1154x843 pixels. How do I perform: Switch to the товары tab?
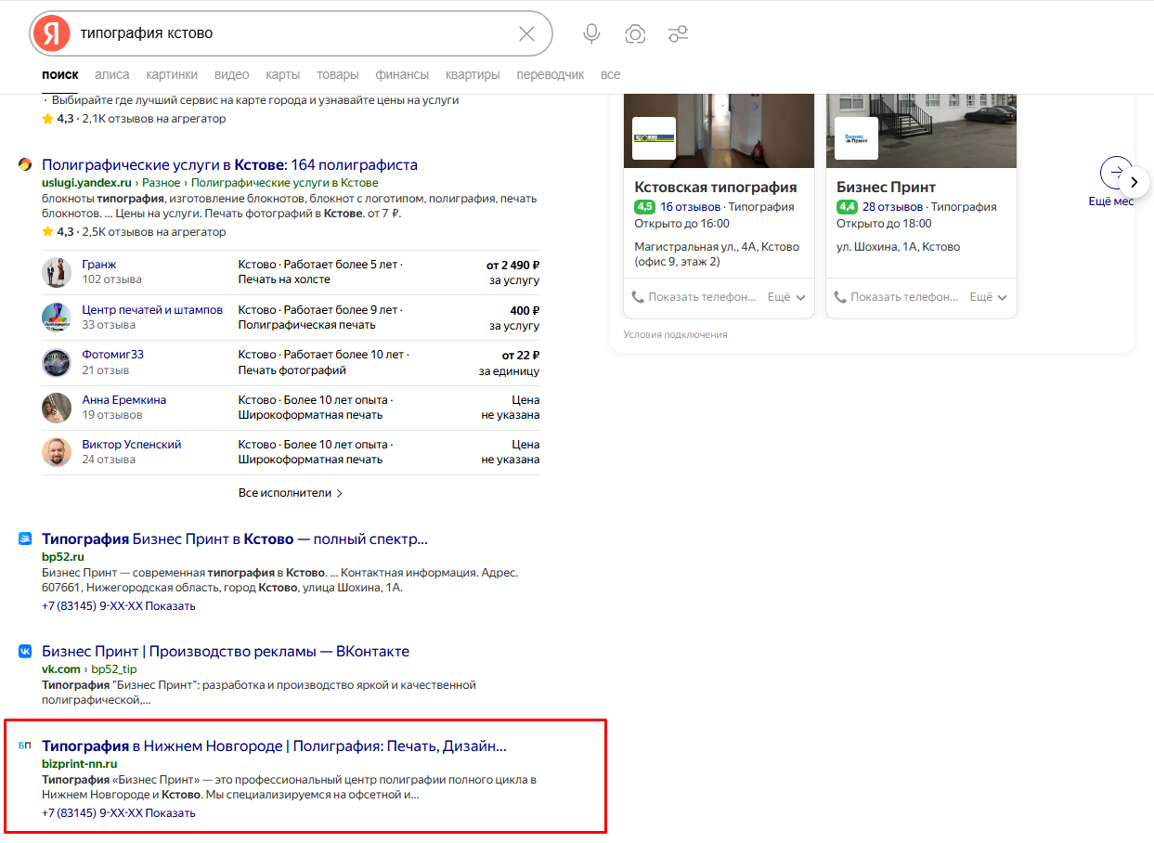click(338, 74)
